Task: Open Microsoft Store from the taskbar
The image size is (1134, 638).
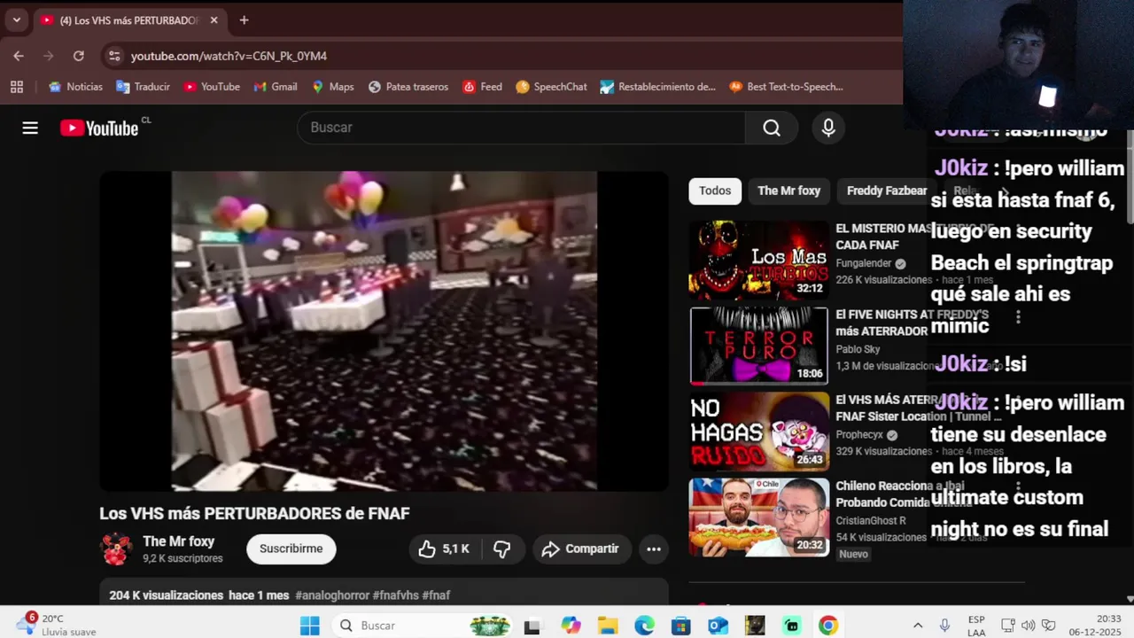Action: click(x=680, y=626)
